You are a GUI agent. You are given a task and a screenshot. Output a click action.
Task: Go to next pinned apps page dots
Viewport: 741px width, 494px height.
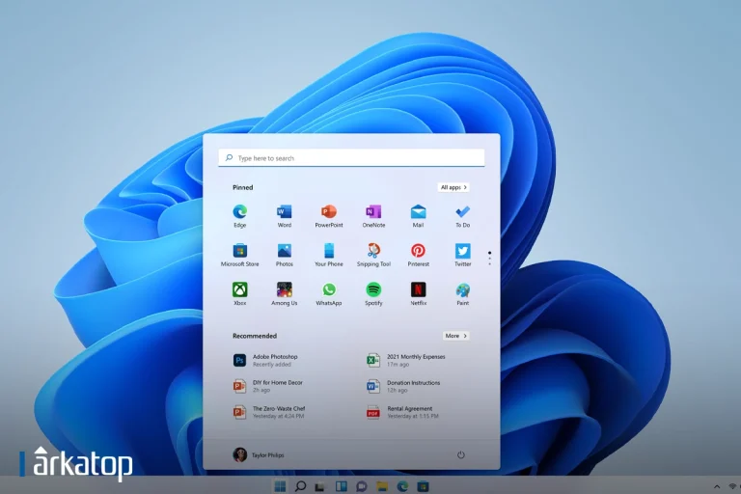tap(489, 259)
